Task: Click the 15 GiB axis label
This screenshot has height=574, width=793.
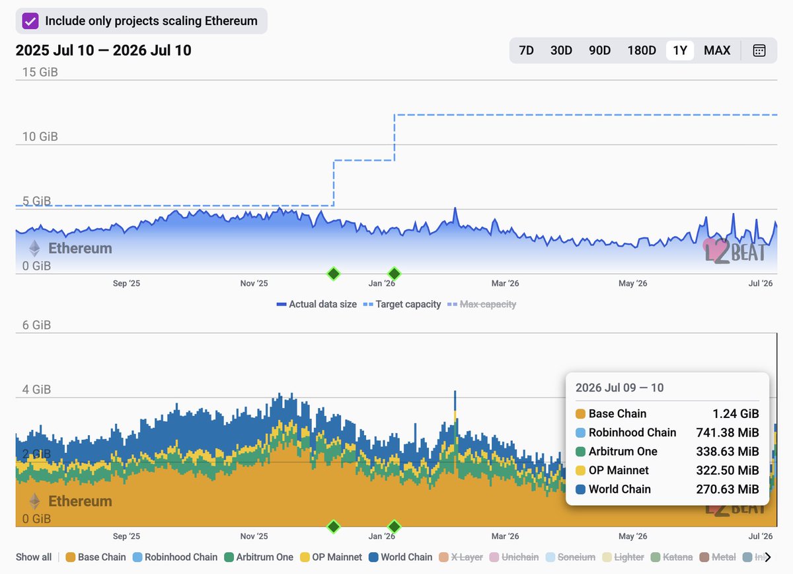Action: [x=40, y=72]
